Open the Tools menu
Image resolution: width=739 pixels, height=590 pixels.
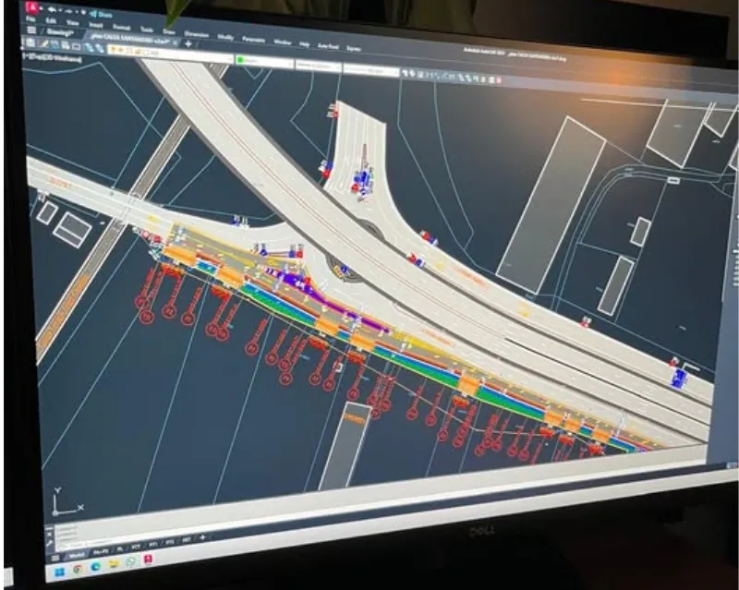point(147,30)
